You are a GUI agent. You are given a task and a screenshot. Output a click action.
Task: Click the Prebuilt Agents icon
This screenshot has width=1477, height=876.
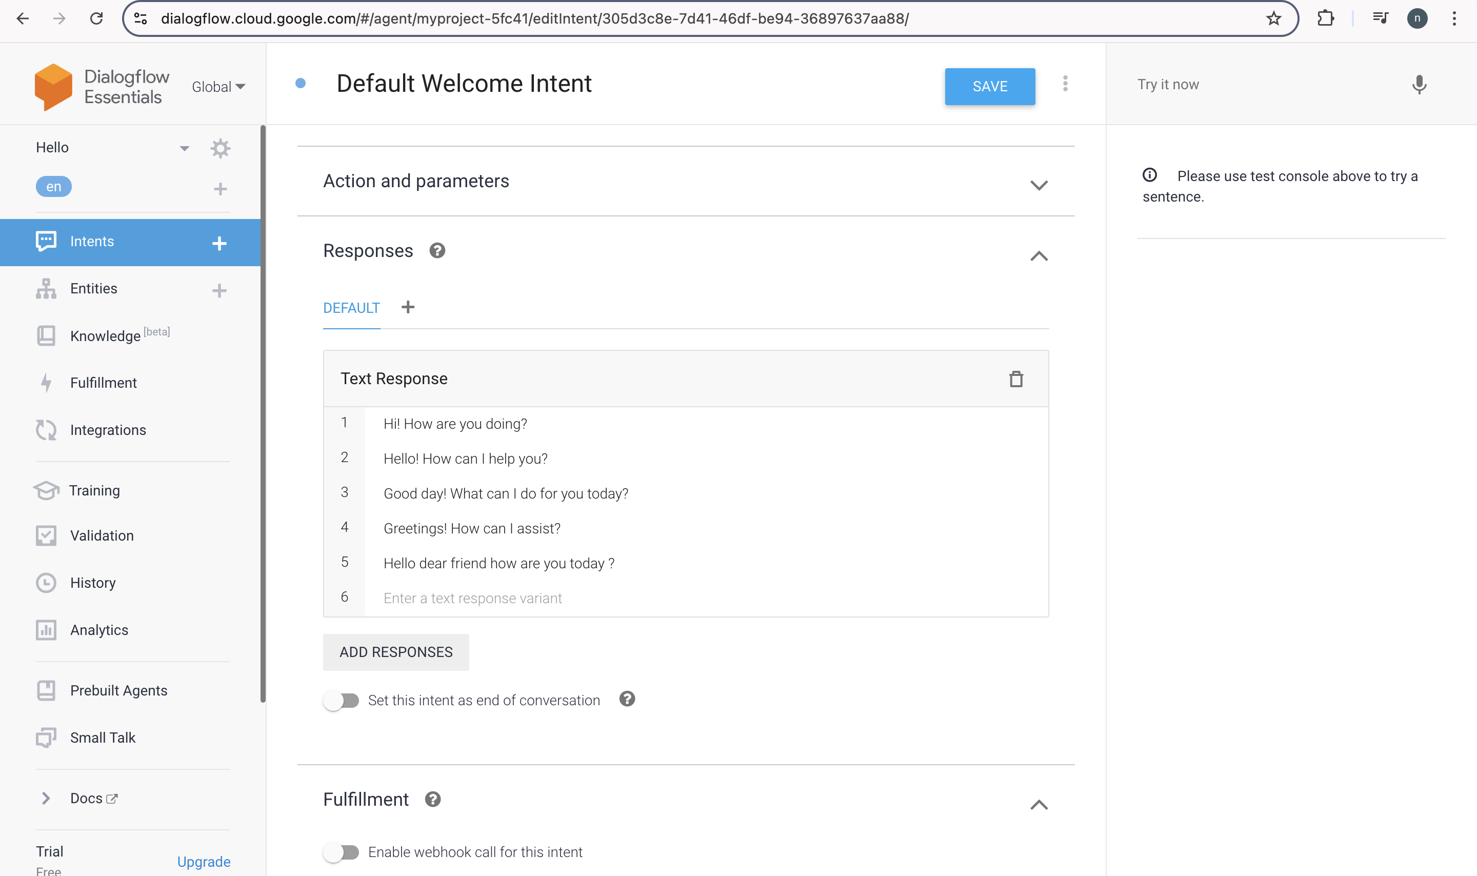pyautogui.click(x=46, y=691)
